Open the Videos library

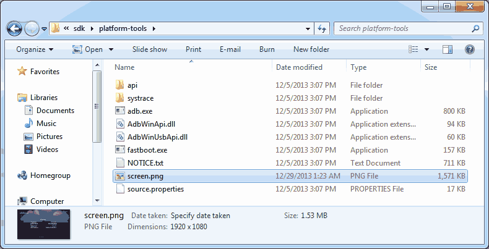47,150
